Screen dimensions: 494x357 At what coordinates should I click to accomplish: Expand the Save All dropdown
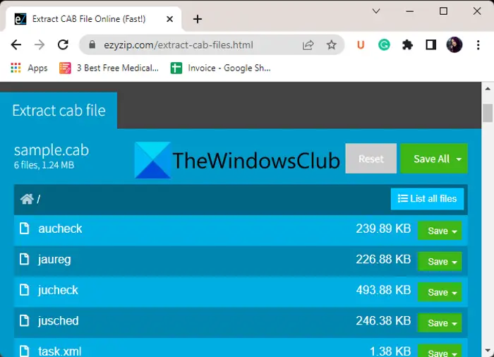pyautogui.click(x=459, y=159)
